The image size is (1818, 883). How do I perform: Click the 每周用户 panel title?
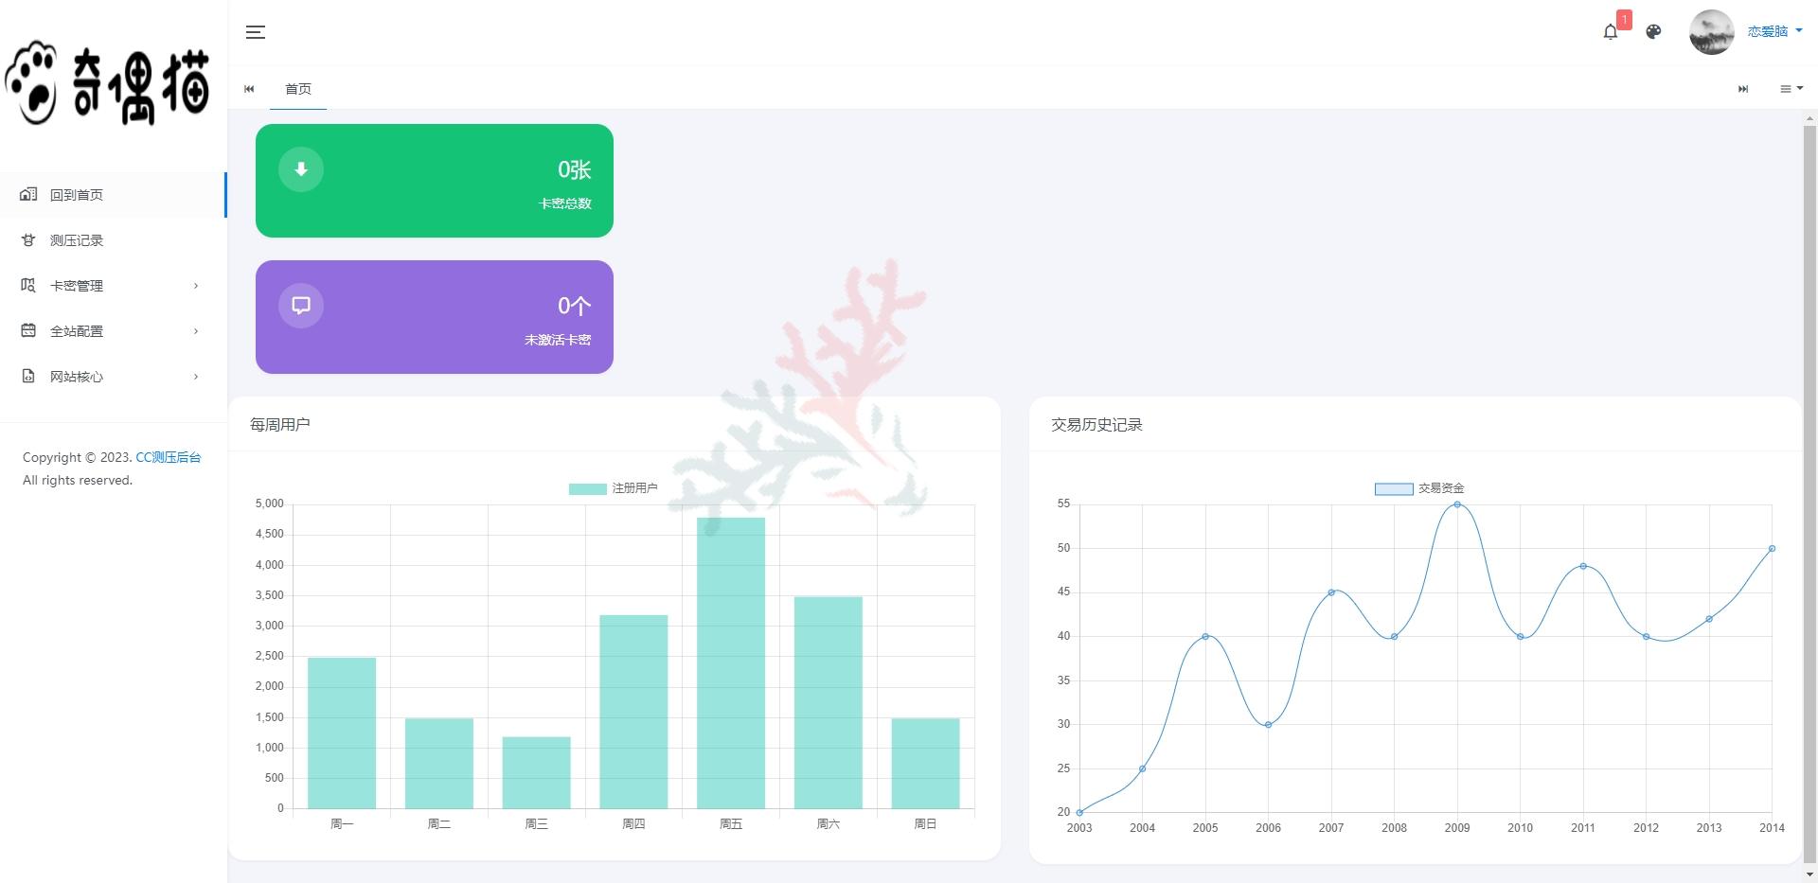pos(280,425)
